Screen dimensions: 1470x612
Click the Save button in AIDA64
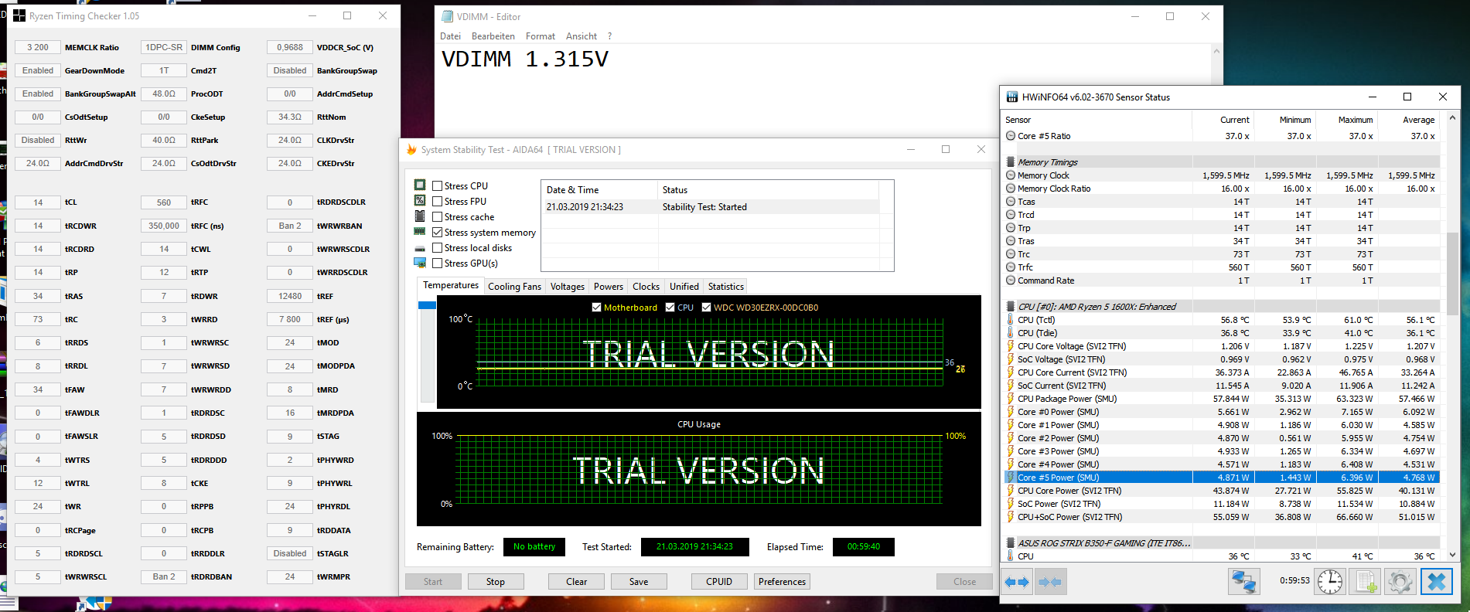click(x=639, y=582)
